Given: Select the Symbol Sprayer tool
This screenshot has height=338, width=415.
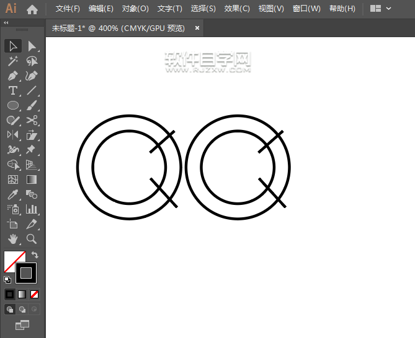Looking at the screenshot, I should point(13,209).
